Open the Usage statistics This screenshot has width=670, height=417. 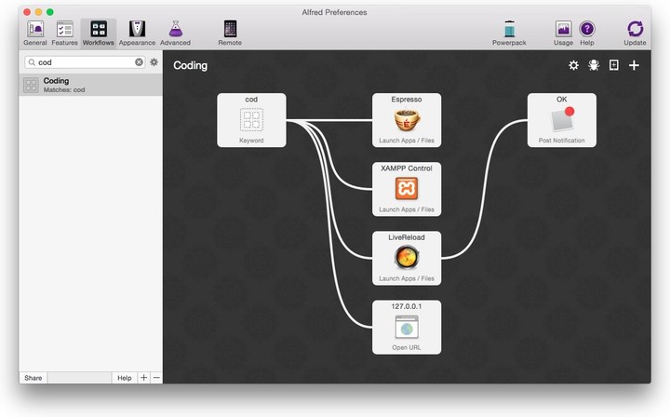(563, 32)
